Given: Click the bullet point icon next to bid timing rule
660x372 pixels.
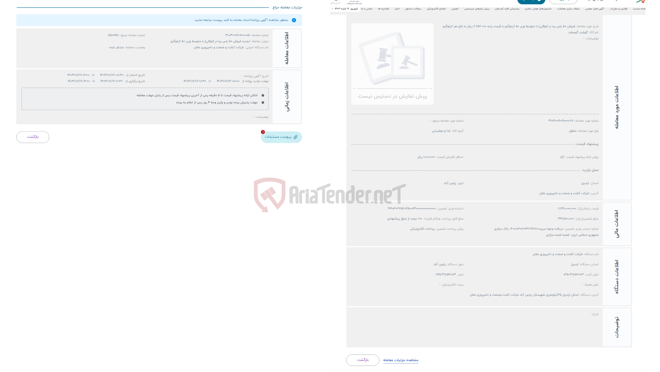Looking at the screenshot, I should 262,95.
